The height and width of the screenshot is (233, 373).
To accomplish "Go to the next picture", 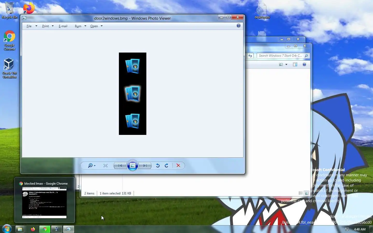I will coord(145,166).
